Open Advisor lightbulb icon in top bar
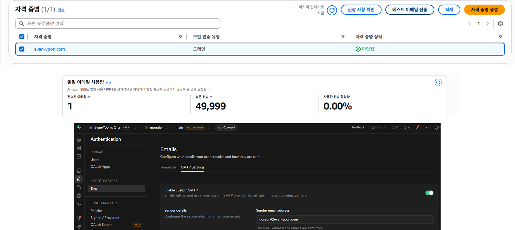This screenshot has height=230, width=515. point(417,128)
